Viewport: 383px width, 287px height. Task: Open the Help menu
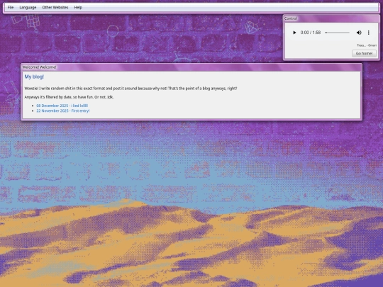[78, 7]
